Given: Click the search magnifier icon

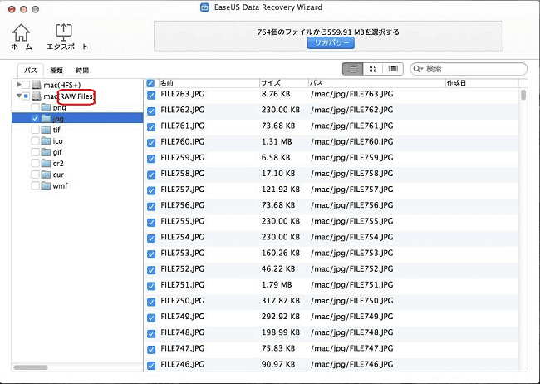Looking at the screenshot, I should (x=417, y=69).
